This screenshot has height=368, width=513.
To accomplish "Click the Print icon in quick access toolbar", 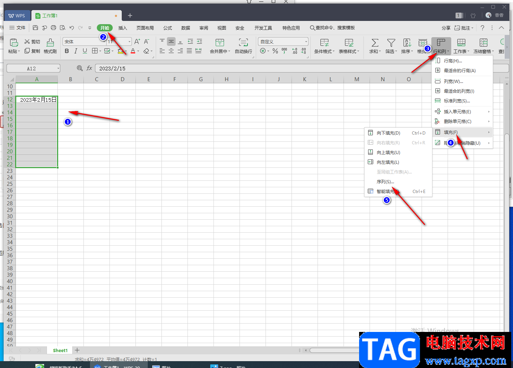I will pos(53,28).
